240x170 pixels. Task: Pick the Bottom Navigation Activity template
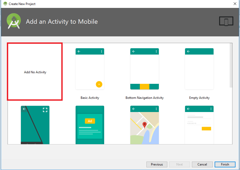pos(144,69)
